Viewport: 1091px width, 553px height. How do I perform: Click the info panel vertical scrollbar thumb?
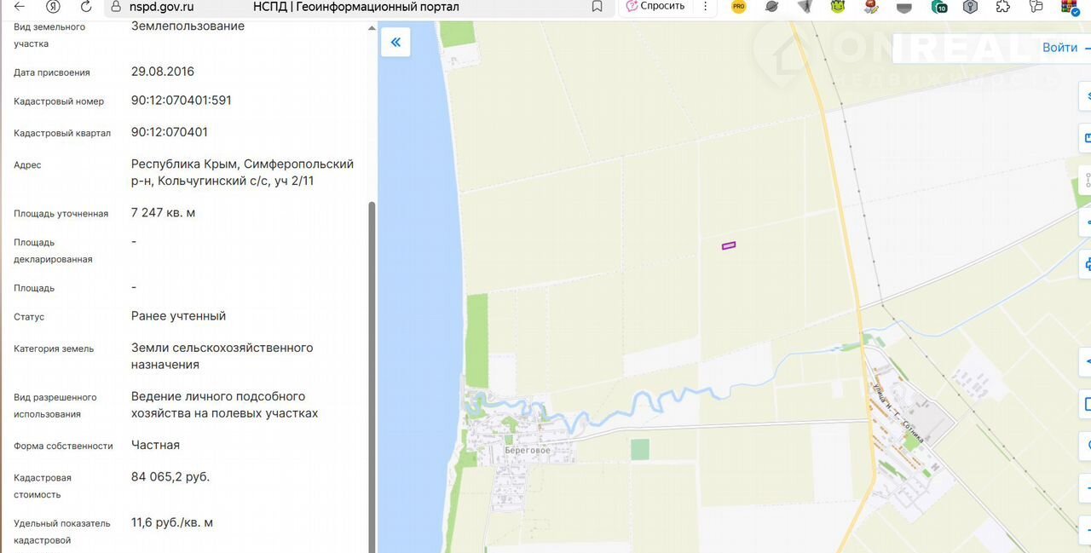click(x=371, y=375)
